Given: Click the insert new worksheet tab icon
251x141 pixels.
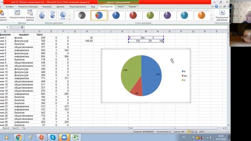Looking at the screenshot, I should [x=24, y=128].
